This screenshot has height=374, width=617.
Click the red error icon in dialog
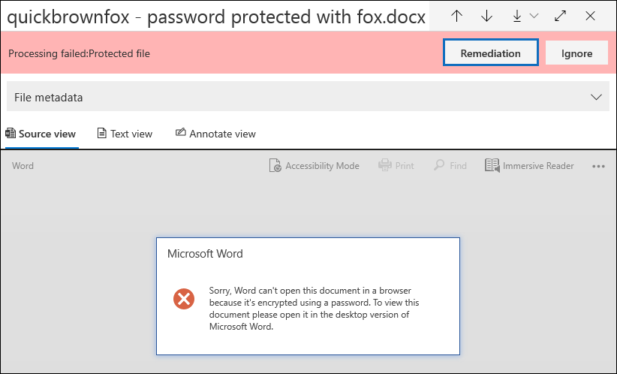click(x=184, y=300)
